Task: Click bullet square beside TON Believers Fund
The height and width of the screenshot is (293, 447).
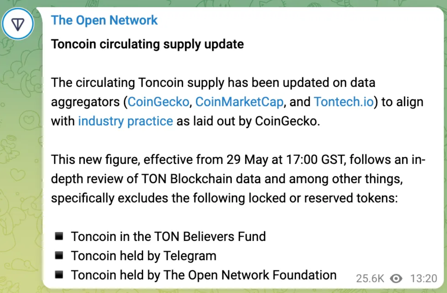Action: (x=58, y=236)
